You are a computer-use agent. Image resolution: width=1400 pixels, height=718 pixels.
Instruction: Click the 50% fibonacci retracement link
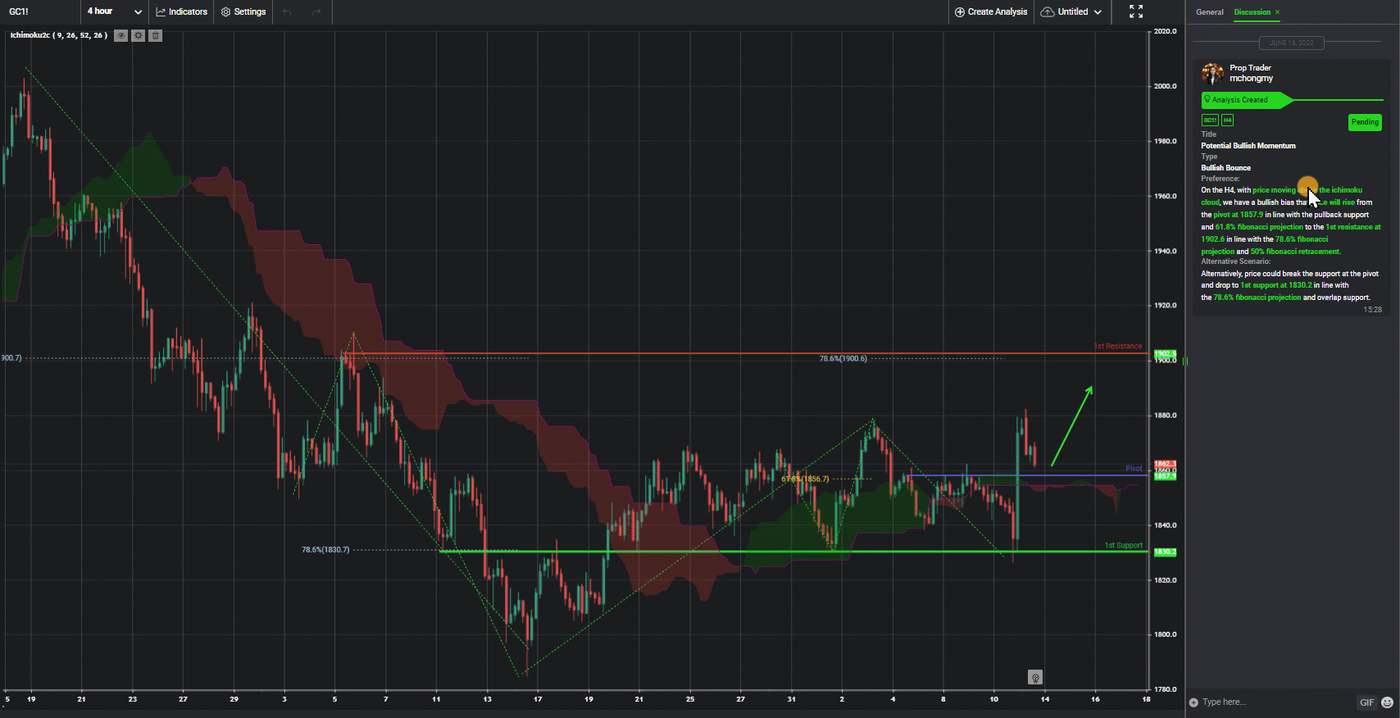point(1295,252)
